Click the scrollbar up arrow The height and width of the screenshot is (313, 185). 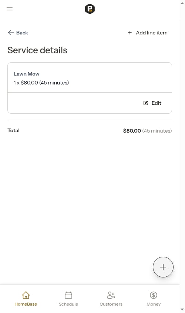coord(182,3)
